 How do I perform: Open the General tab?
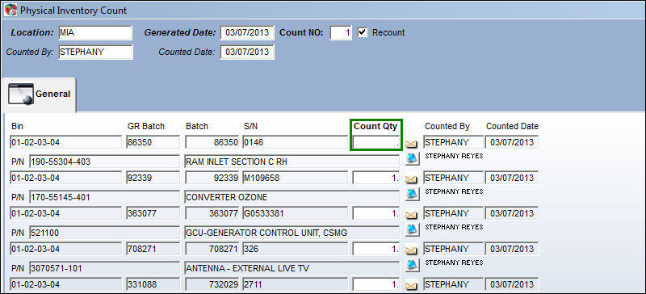point(40,94)
